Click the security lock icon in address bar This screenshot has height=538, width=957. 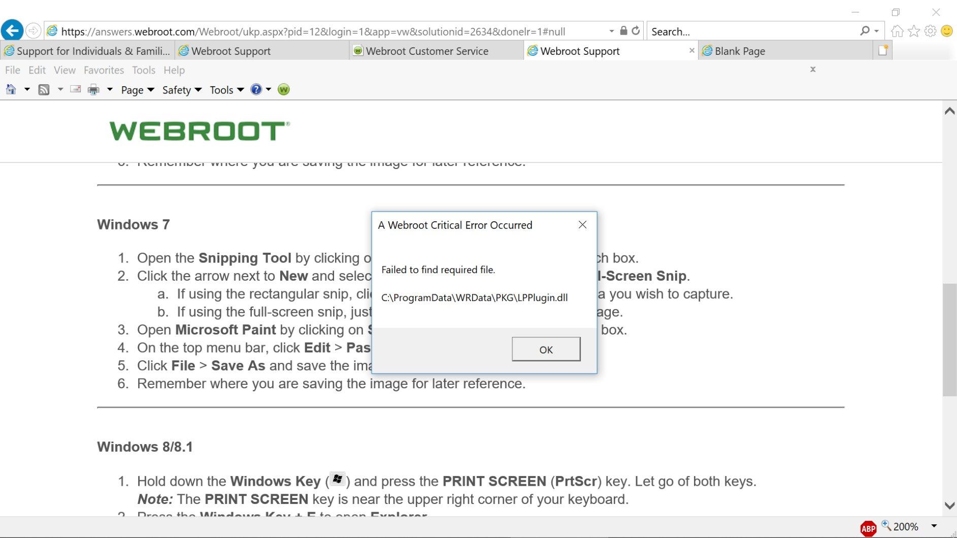tap(623, 31)
